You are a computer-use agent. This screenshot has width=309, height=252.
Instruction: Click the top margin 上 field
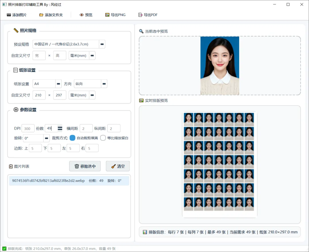35,148
